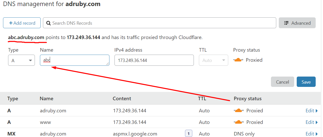The width and height of the screenshot is (323, 137).
Task: Open the record Type dropdown
Action: point(21,60)
